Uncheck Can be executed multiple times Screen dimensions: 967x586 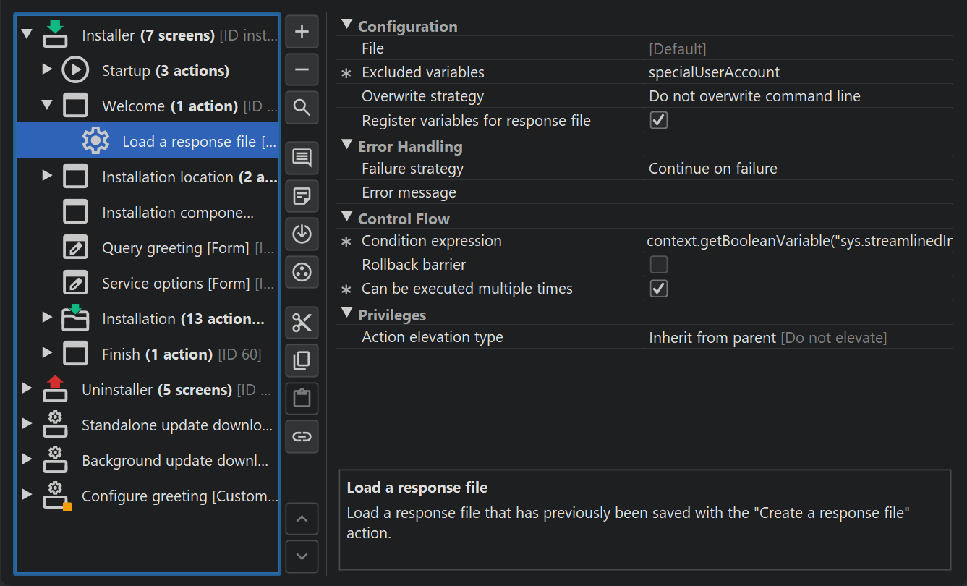tap(658, 289)
